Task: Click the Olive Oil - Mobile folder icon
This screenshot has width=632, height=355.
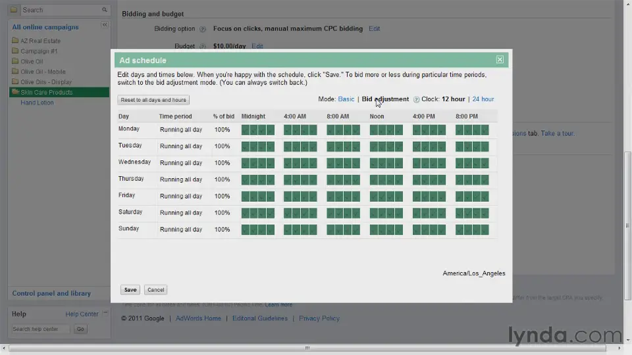Action: click(15, 72)
